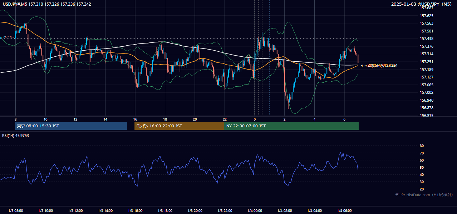
Task: Click hour tick 22 below the candlestick chart
Action: point(225,119)
